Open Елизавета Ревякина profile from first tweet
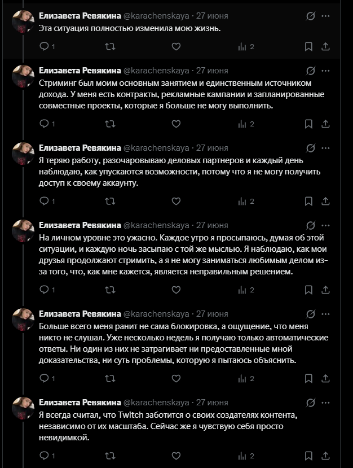 point(80,16)
